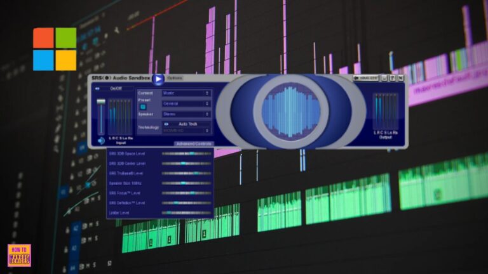Adjust the Limiter Level slider
The height and width of the screenshot is (274, 488).
186,213
